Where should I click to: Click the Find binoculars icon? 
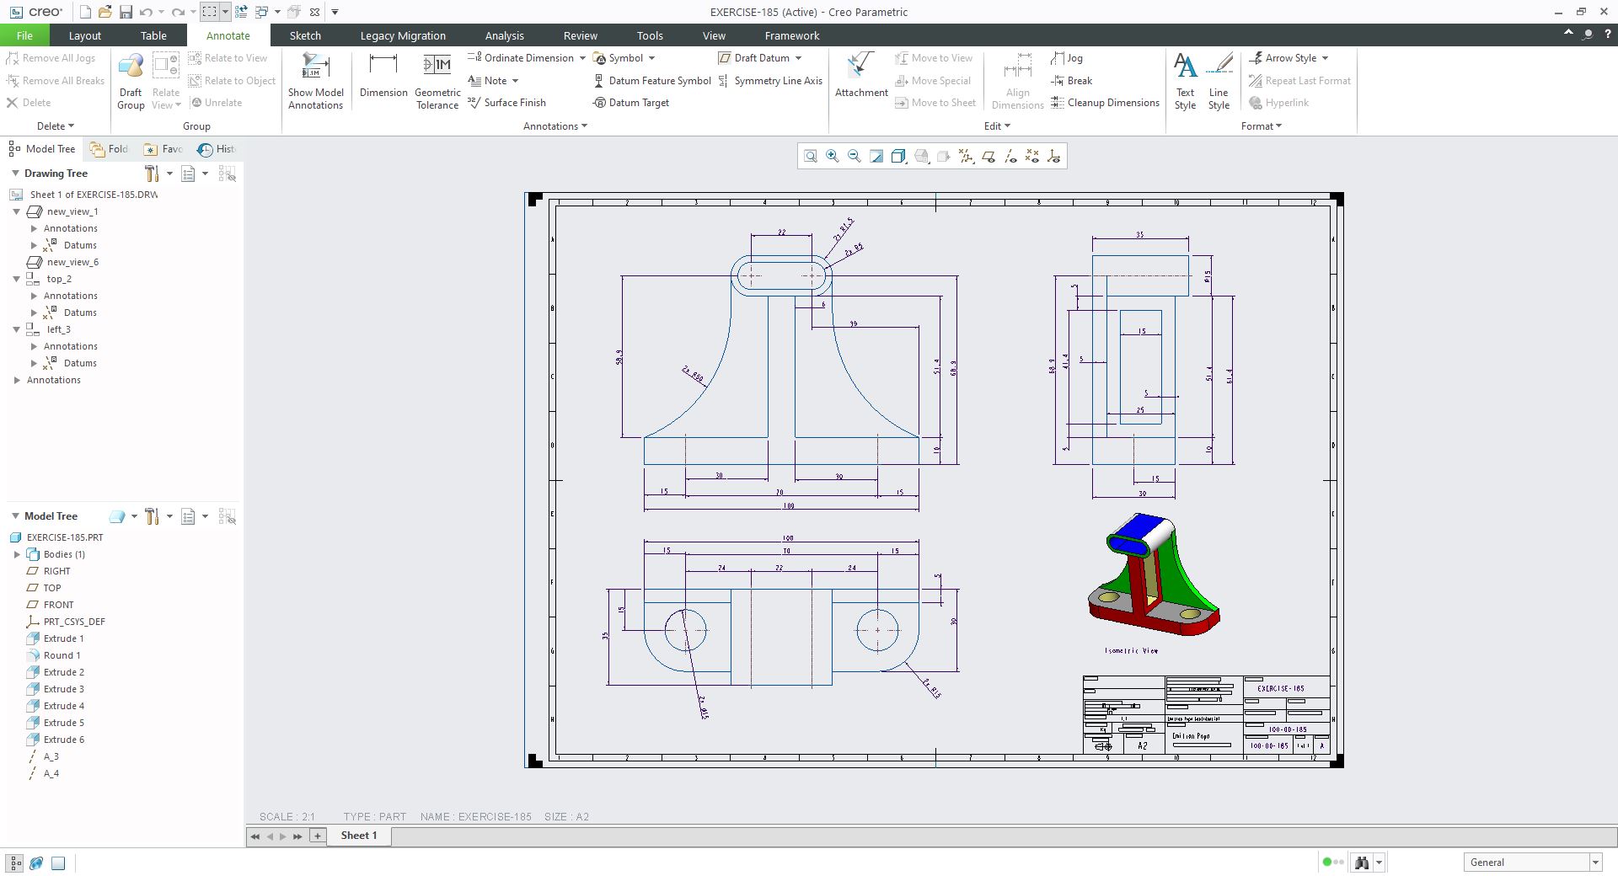coord(1361,863)
